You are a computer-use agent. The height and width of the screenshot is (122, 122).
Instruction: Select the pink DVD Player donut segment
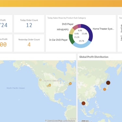tap(75, 27)
